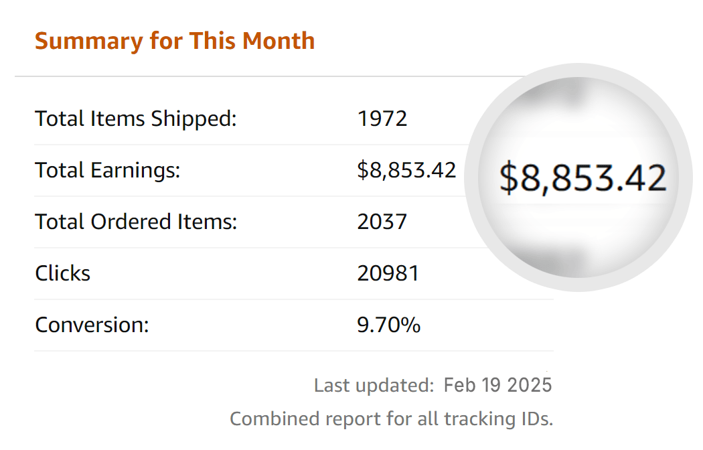Click the magnified $8,853.42 circle callout

point(578,177)
